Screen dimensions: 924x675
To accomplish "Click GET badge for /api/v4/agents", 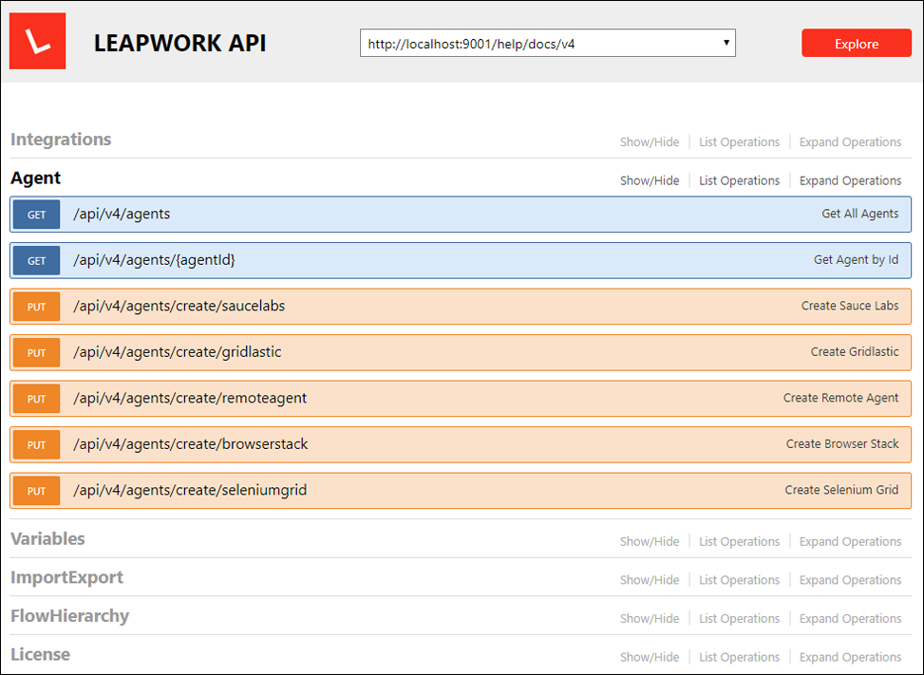I will pyautogui.click(x=36, y=215).
